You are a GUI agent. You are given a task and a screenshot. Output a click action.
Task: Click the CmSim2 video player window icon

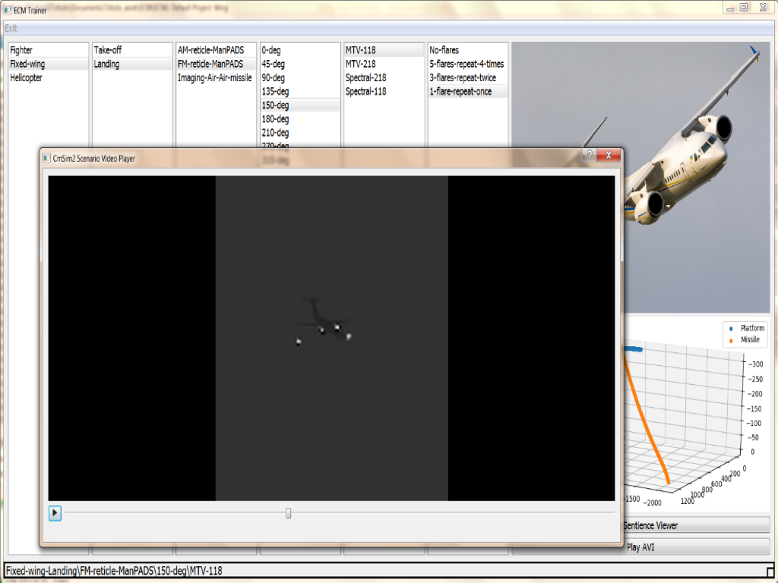[46, 158]
